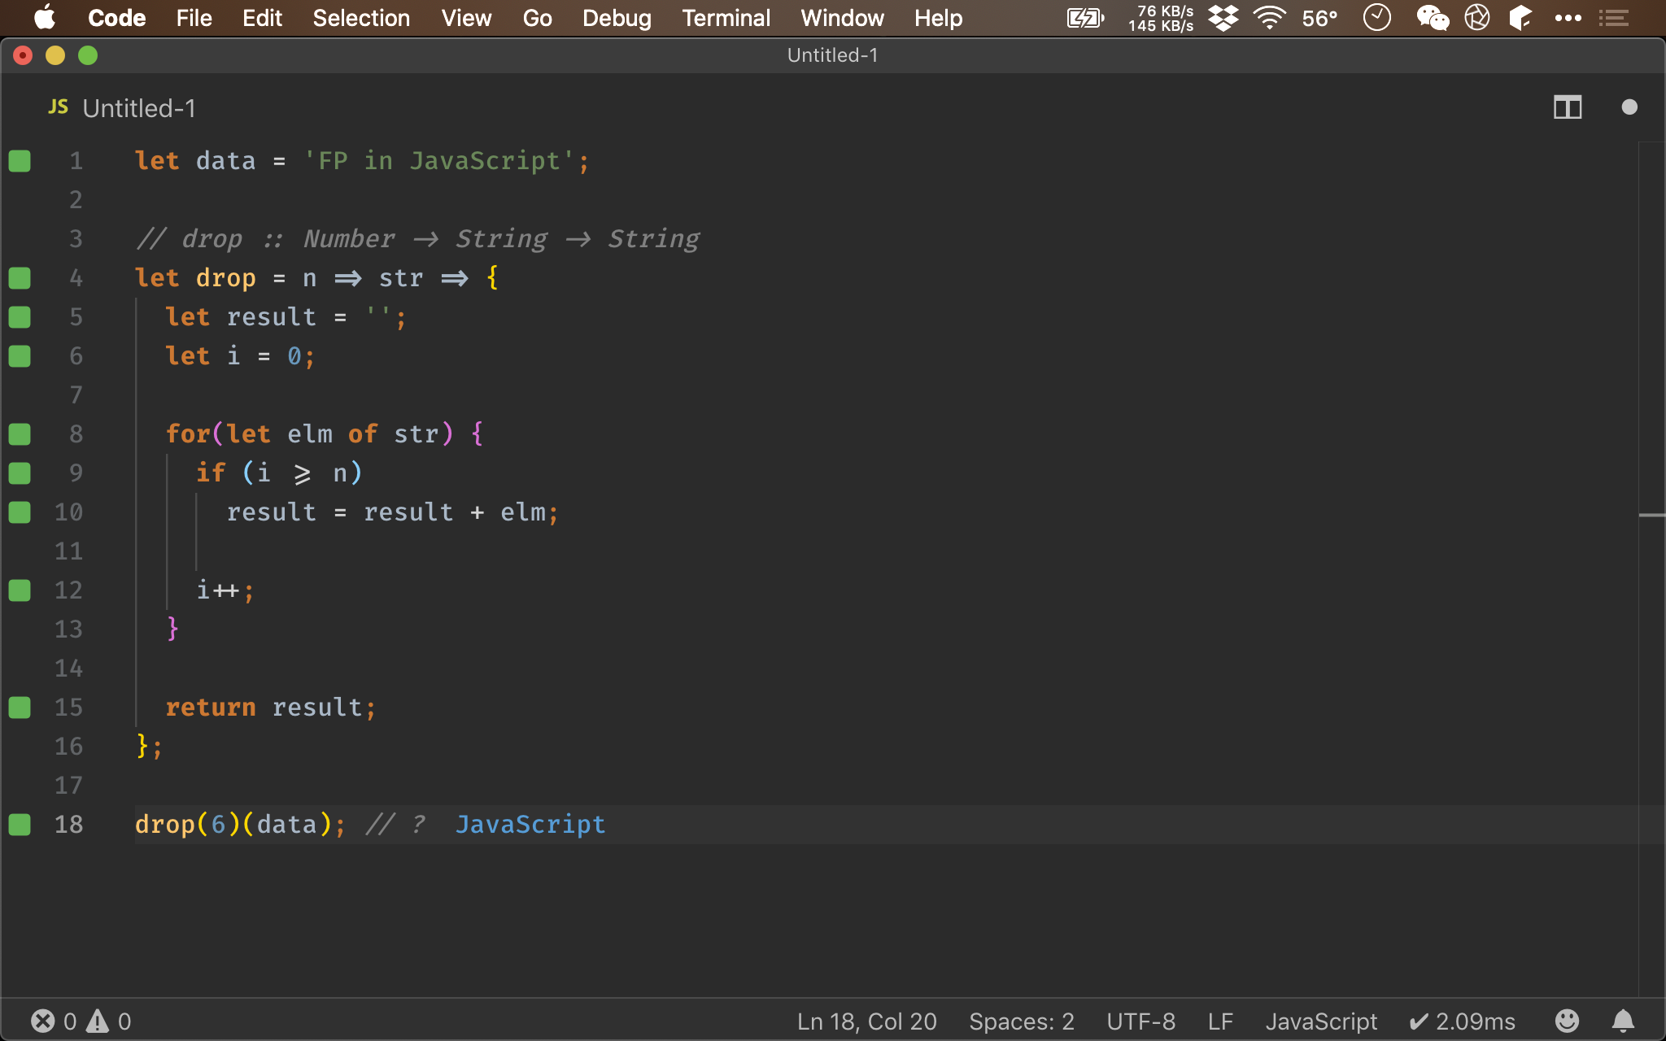The width and height of the screenshot is (1666, 1041).
Task: Open the Debug menu
Action: [x=617, y=17]
